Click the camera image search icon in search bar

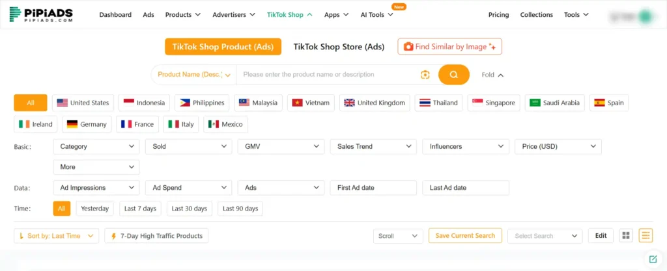pyautogui.click(x=425, y=75)
